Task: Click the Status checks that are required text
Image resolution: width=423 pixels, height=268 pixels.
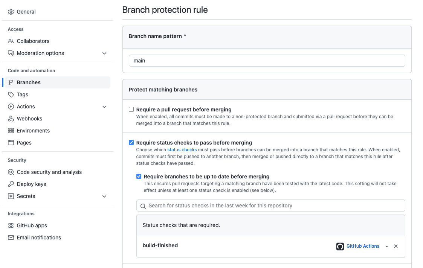Action: (181, 225)
